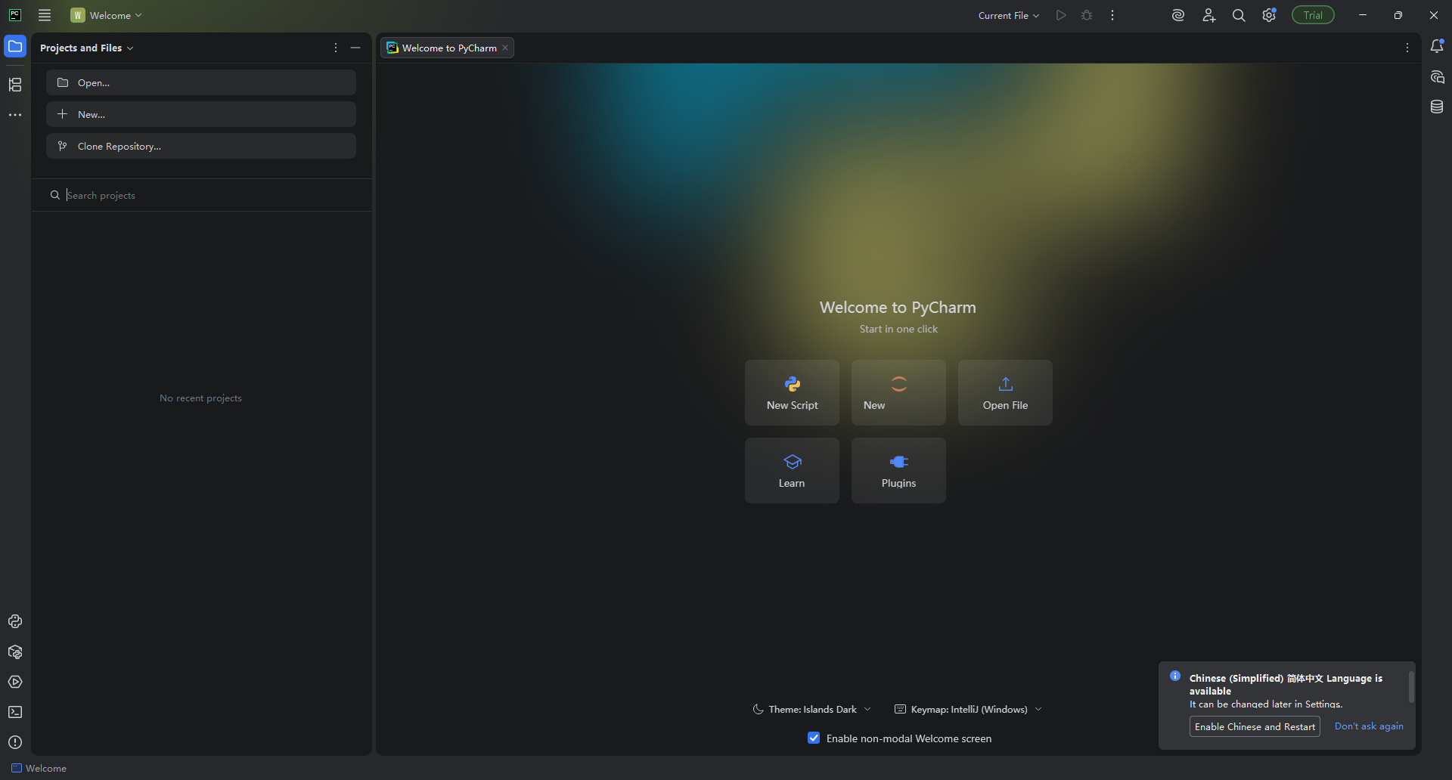This screenshot has width=1452, height=780.
Task: Click the Database tool window icon
Action: click(1437, 107)
